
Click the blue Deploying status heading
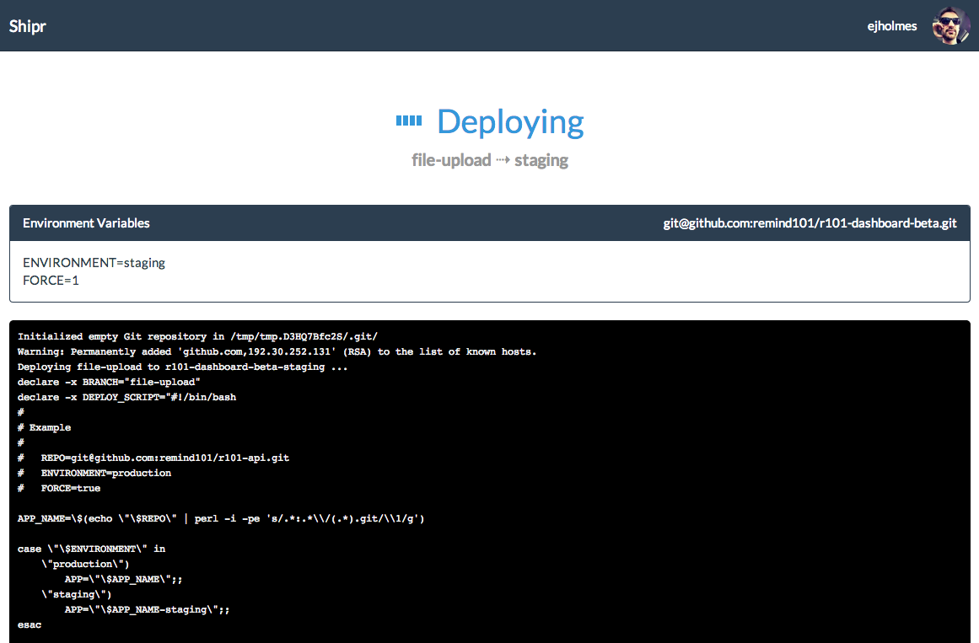[x=509, y=122]
